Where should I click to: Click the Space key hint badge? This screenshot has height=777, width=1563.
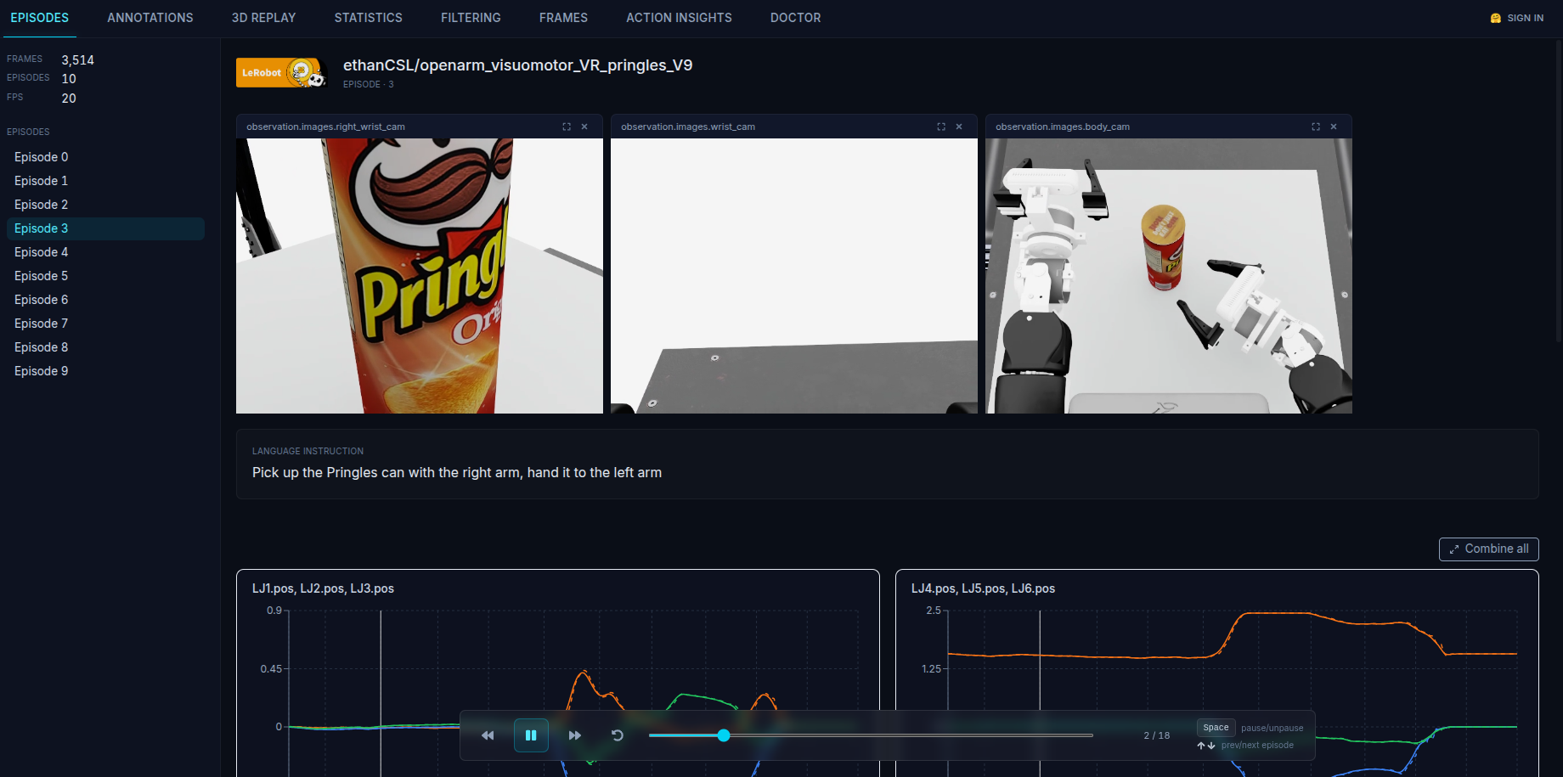click(1216, 728)
